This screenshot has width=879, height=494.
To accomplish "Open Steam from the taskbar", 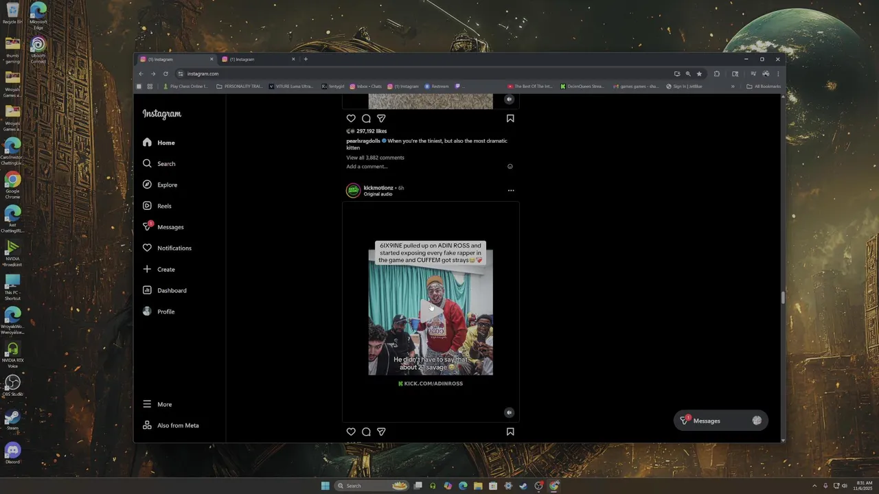I will [x=523, y=486].
